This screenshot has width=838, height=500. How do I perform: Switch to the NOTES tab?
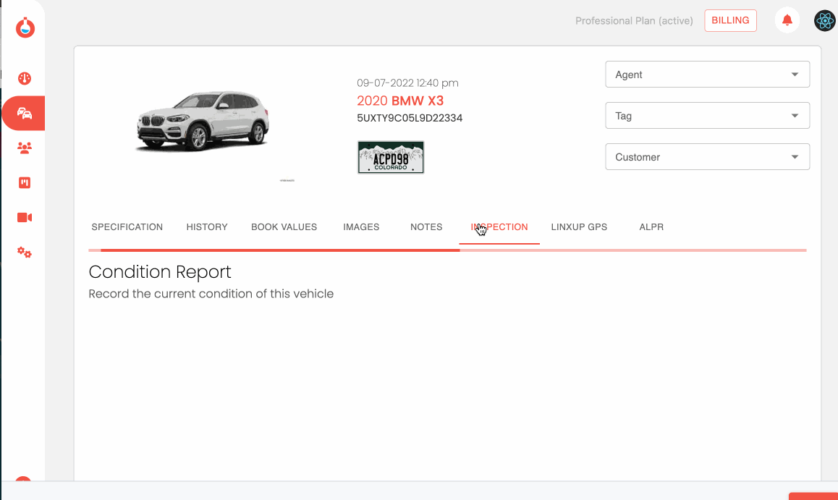point(426,227)
